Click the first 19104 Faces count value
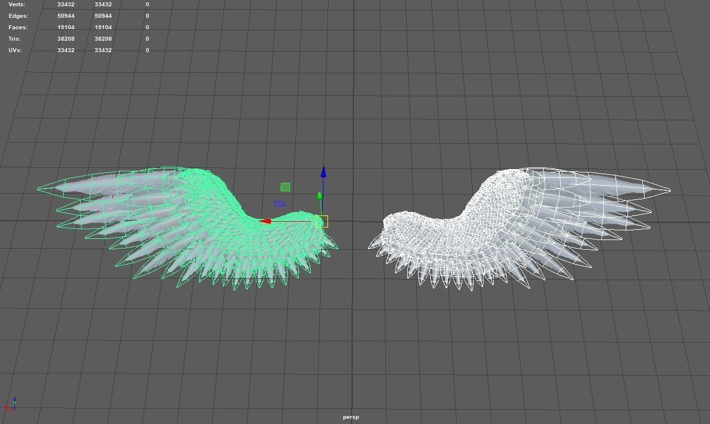This screenshot has height=424, width=710. click(x=66, y=27)
